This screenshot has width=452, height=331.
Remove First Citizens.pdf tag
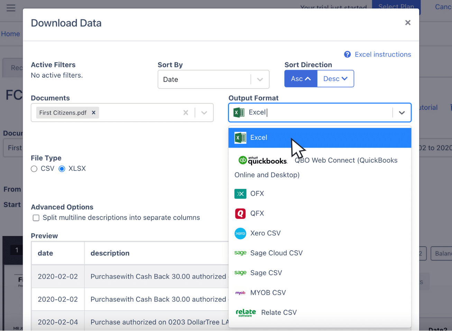93,113
